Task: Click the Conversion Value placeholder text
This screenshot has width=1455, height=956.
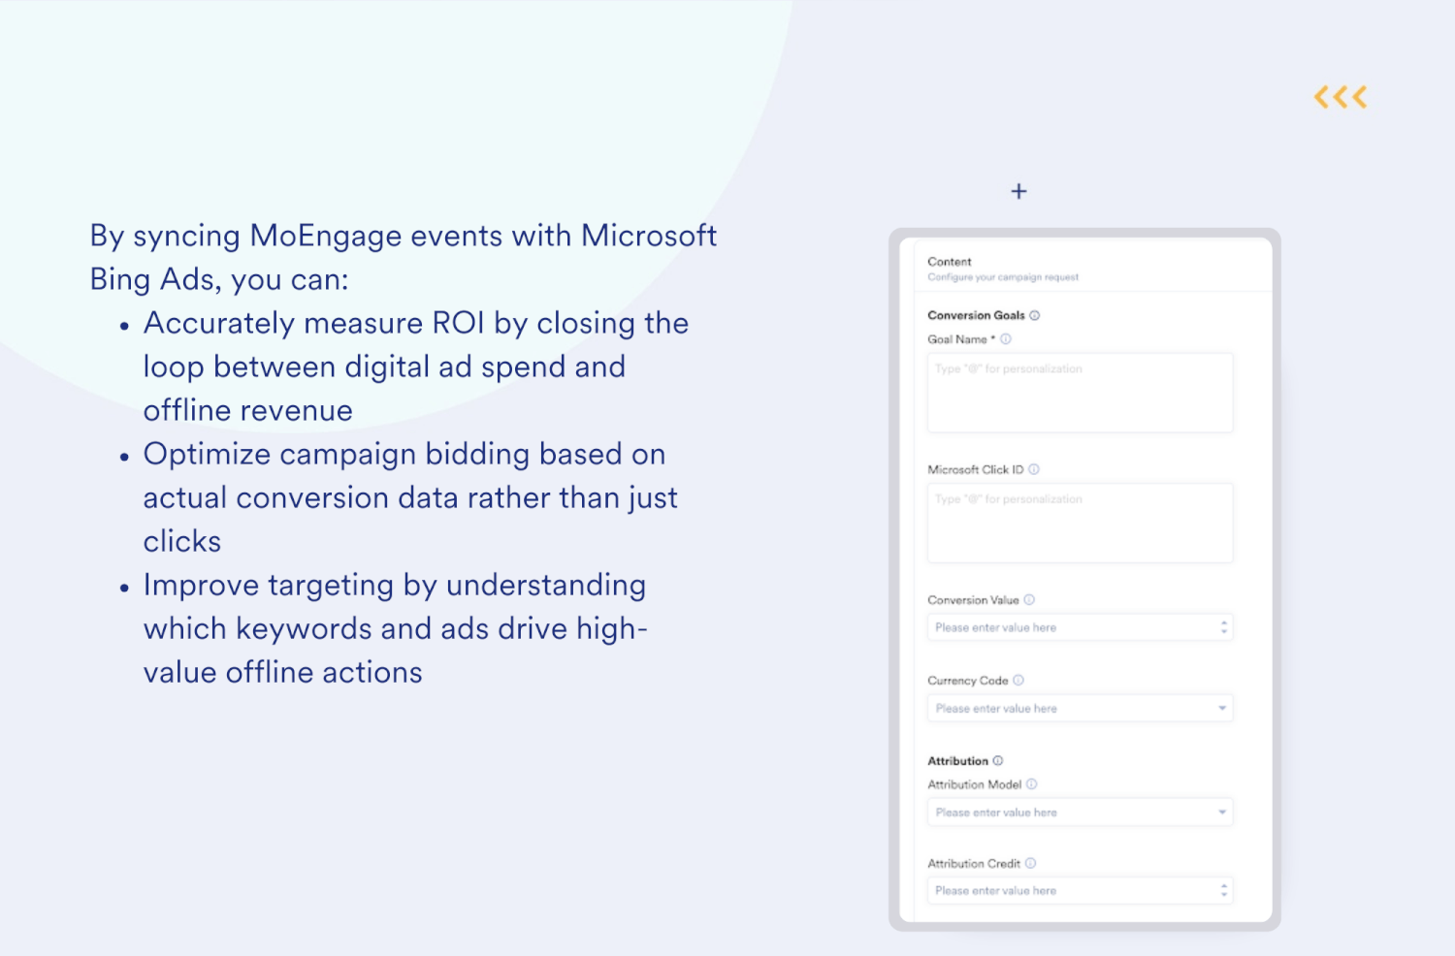Action: click(996, 628)
